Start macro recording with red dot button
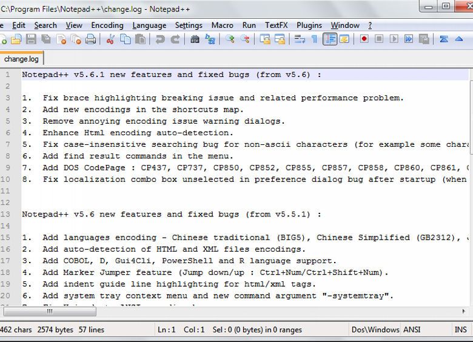 pyautogui.click(x=364, y=39)
